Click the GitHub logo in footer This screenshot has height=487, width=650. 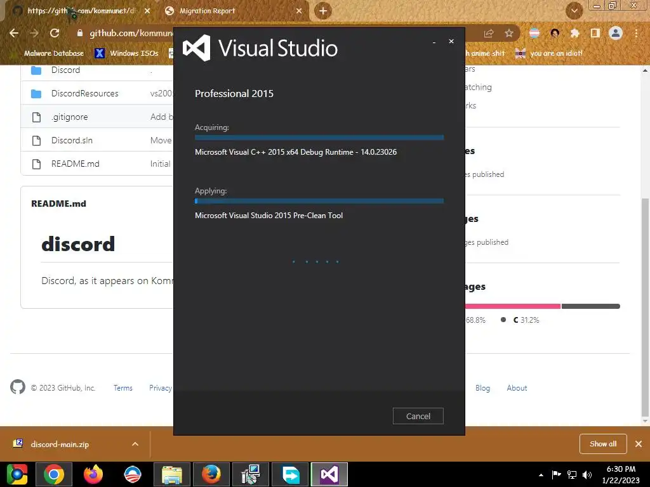tap(17, 387)
